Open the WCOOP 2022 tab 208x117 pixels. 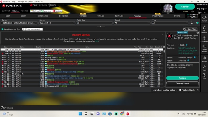click(157, 16)
